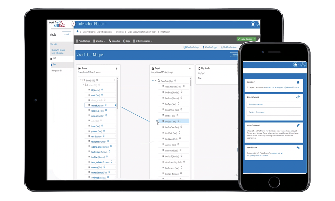Click gear icon next to Shopify object

tap(97, 80)
